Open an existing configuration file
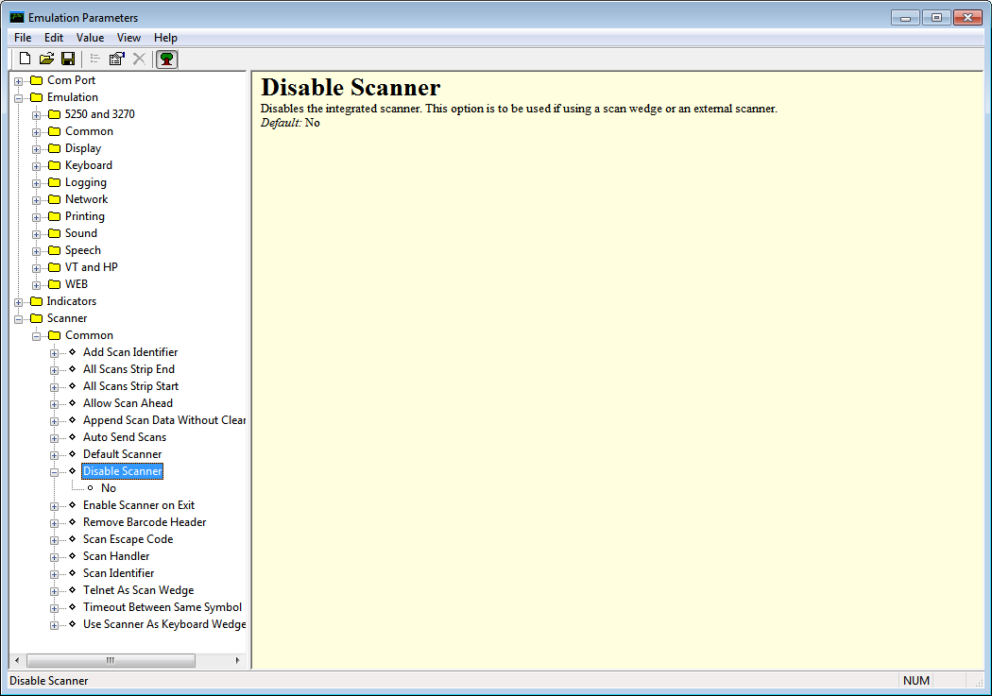 pos(45,59)
